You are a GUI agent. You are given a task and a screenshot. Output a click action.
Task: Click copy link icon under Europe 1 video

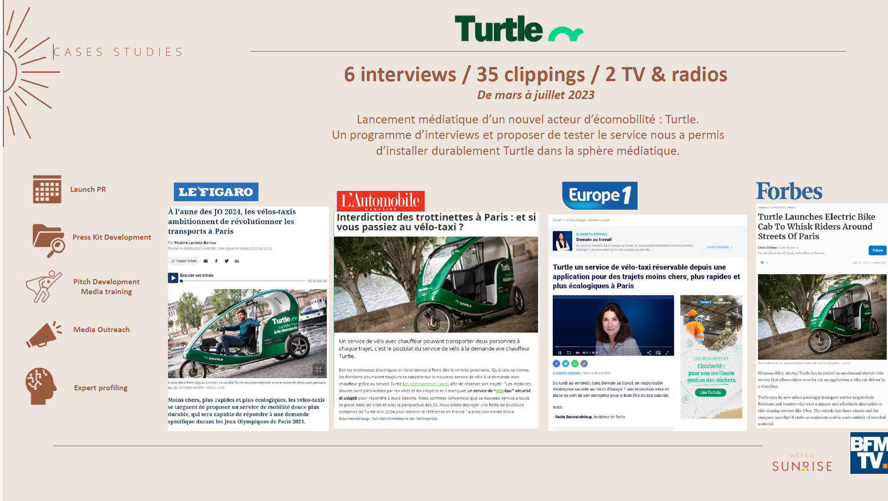584,364
